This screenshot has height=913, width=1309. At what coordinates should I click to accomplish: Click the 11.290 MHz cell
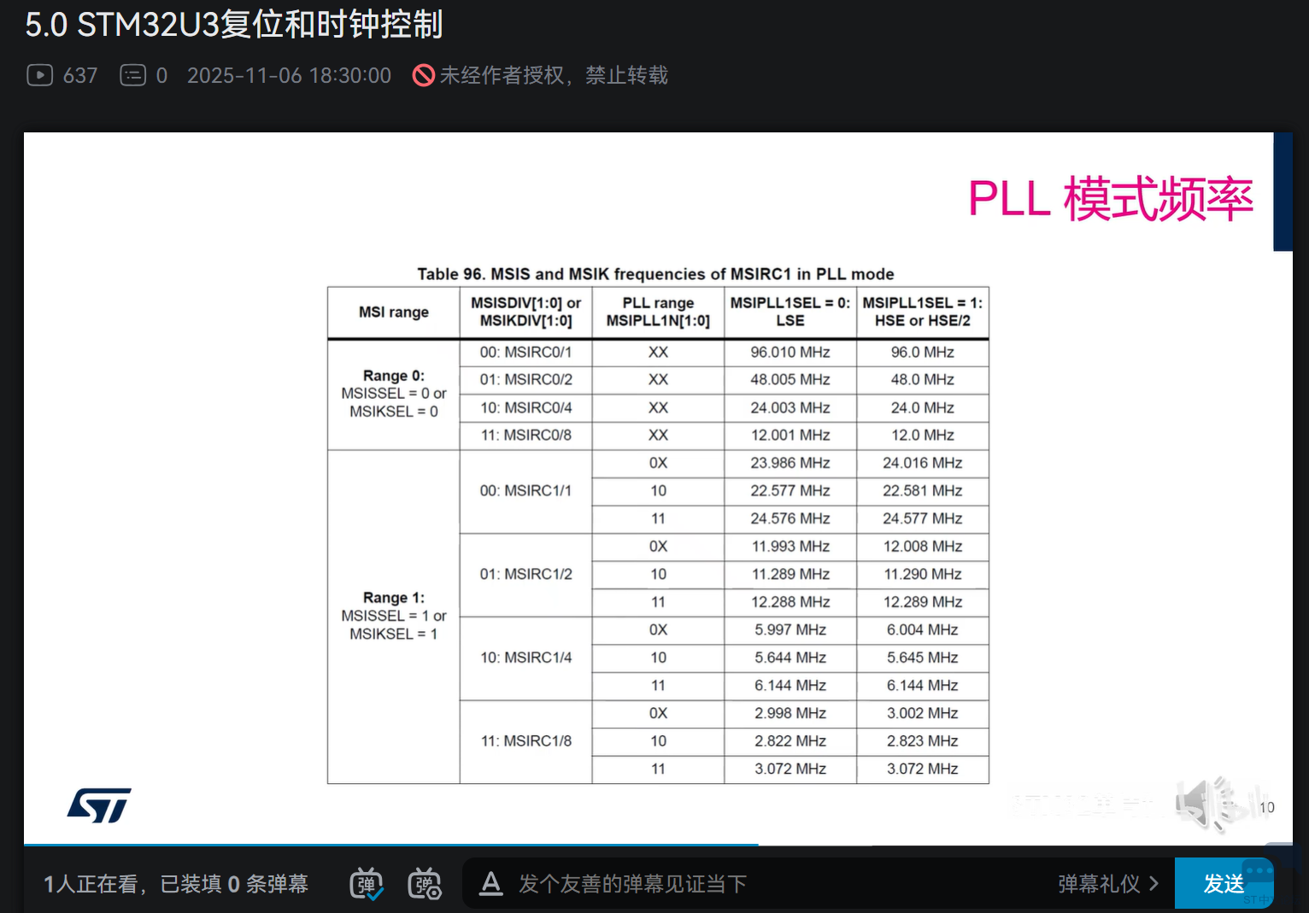[923, 575]
